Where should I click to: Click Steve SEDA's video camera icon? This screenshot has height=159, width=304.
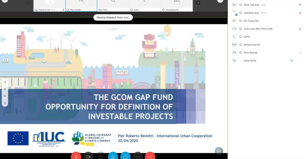tap(292, 60)
